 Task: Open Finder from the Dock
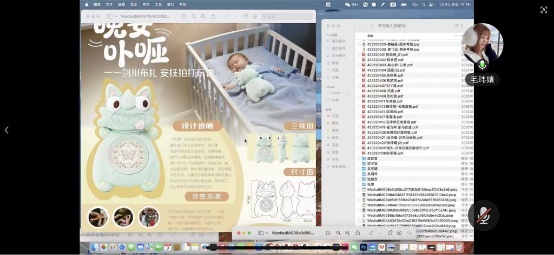tap(95, 247)
